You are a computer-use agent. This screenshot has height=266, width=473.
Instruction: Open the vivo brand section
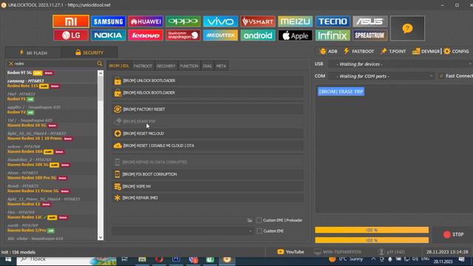click(x=220, y=21)
